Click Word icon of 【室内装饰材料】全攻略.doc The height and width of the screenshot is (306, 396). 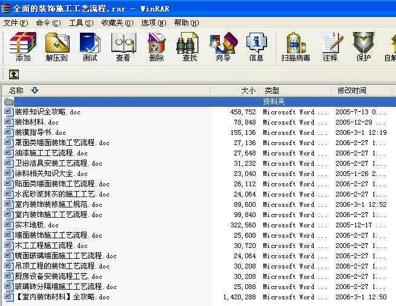[x=8, y=297]
